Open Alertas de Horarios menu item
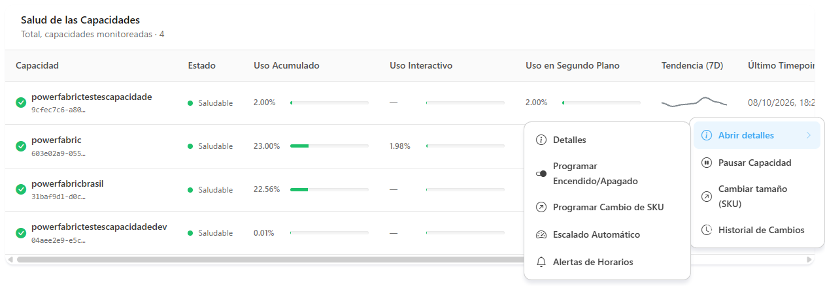The height and width of the screenshot is (286, 825). pyautogui.click(x=607, y=262)
